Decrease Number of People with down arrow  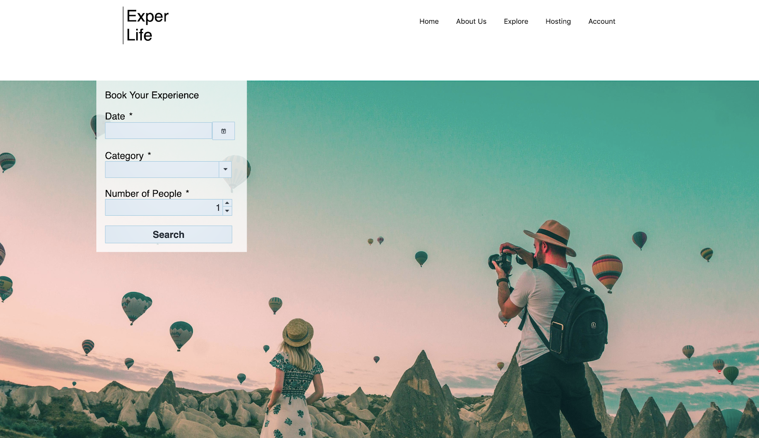pyautogui.click(x=227, y=211)
